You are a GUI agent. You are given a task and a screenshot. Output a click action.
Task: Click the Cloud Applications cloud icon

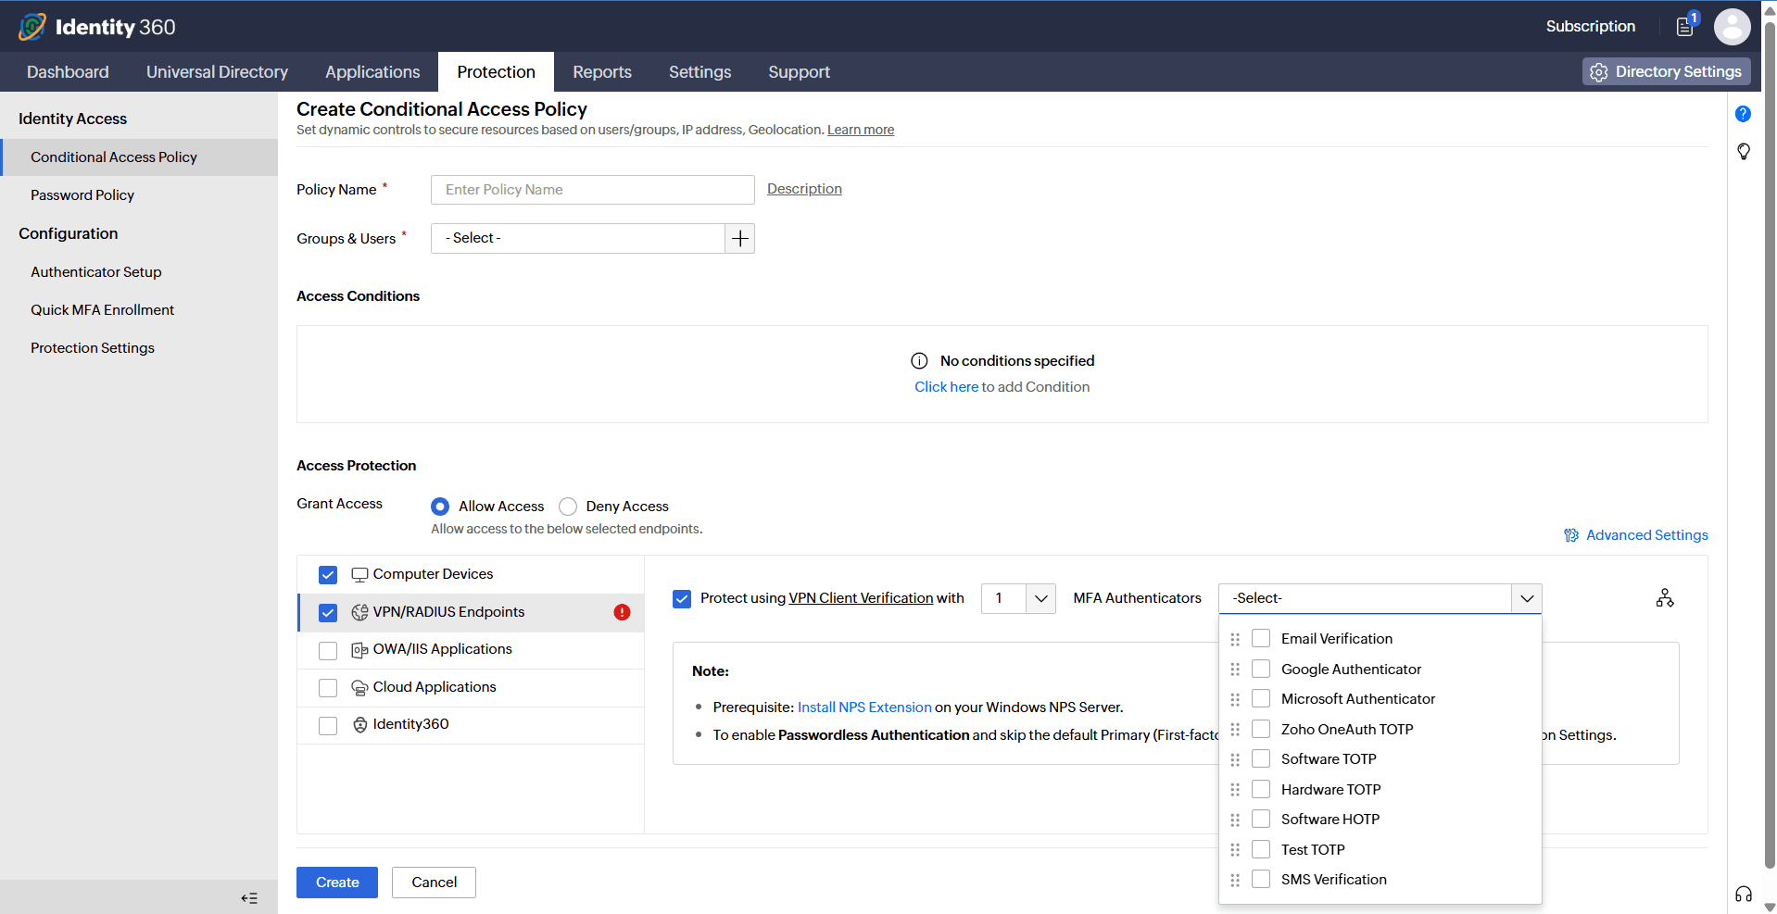click(x=359, y=688)
